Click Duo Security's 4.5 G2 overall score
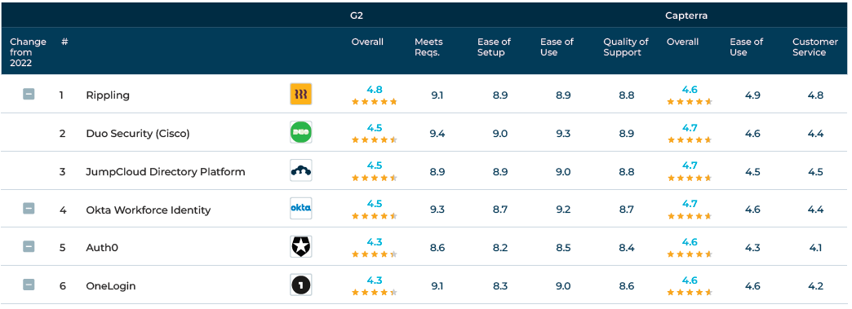 pyautogui.click(x=375, y=128)
